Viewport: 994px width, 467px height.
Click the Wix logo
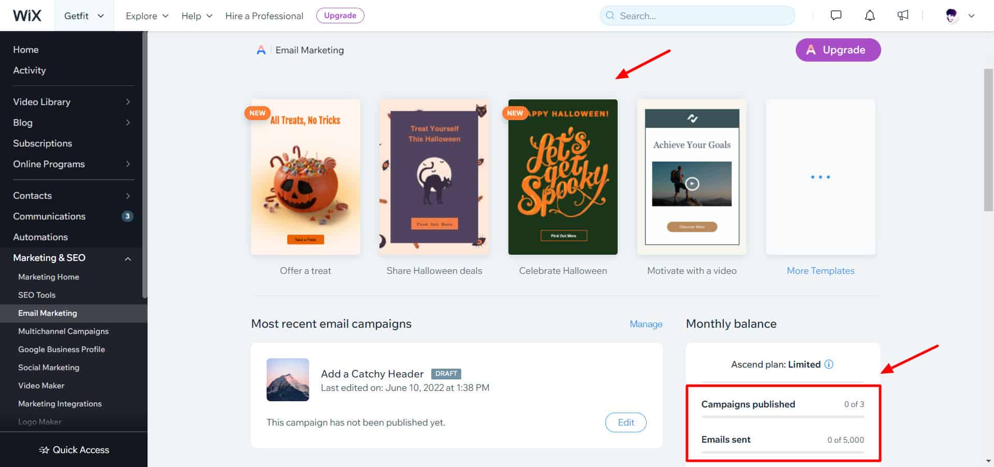point(27,16)
